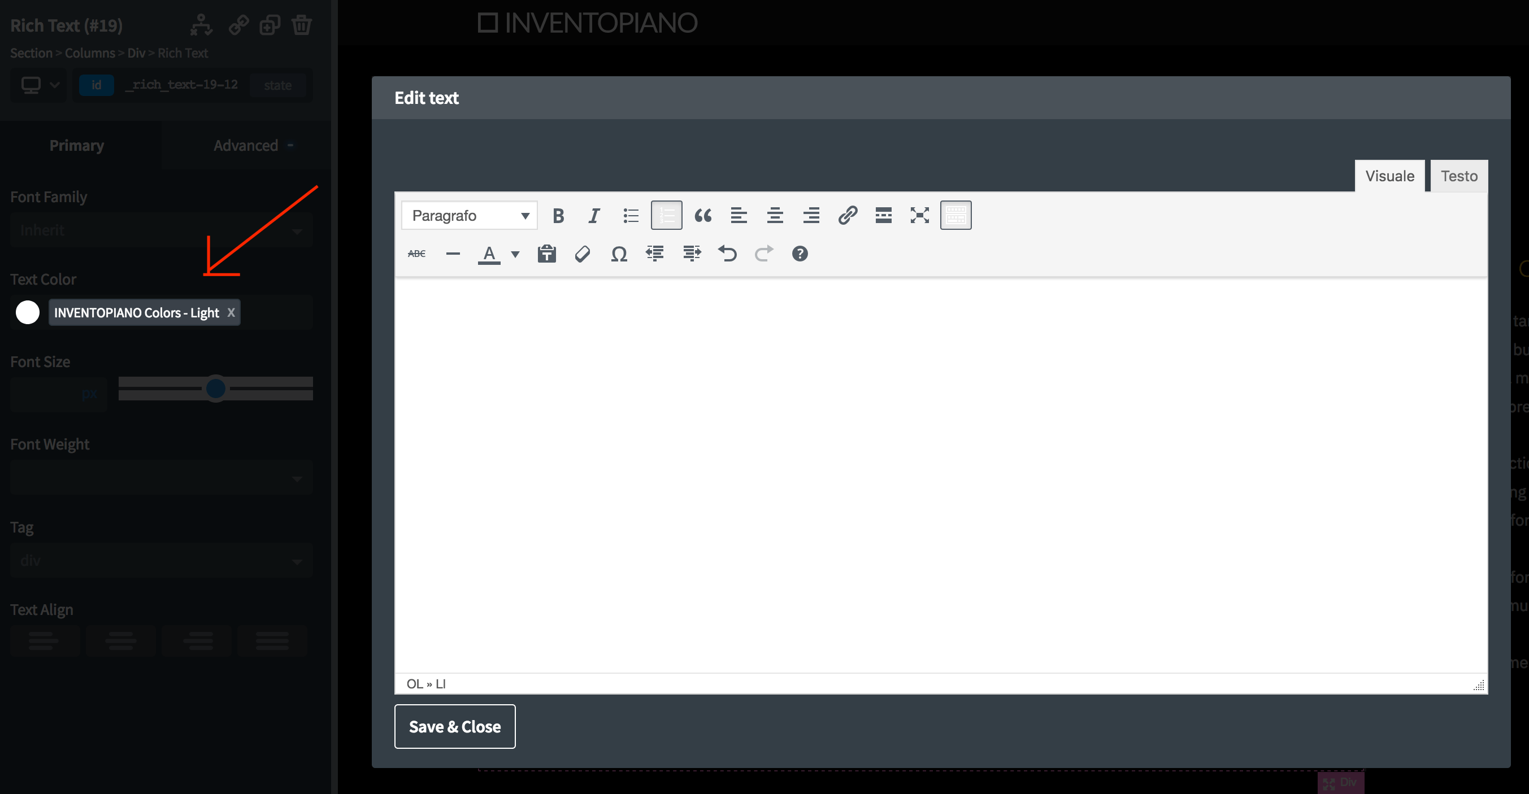
Task: Delete the Rich Text element via trash icon
Action: pos(302,25)
